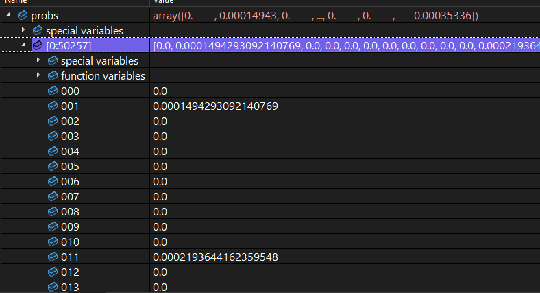Expand the function variables node
Screen dimensions: 540x293
[38, 75]
